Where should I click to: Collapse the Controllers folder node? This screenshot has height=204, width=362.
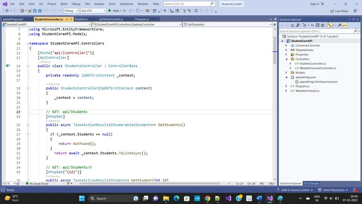tap(286, 59)
